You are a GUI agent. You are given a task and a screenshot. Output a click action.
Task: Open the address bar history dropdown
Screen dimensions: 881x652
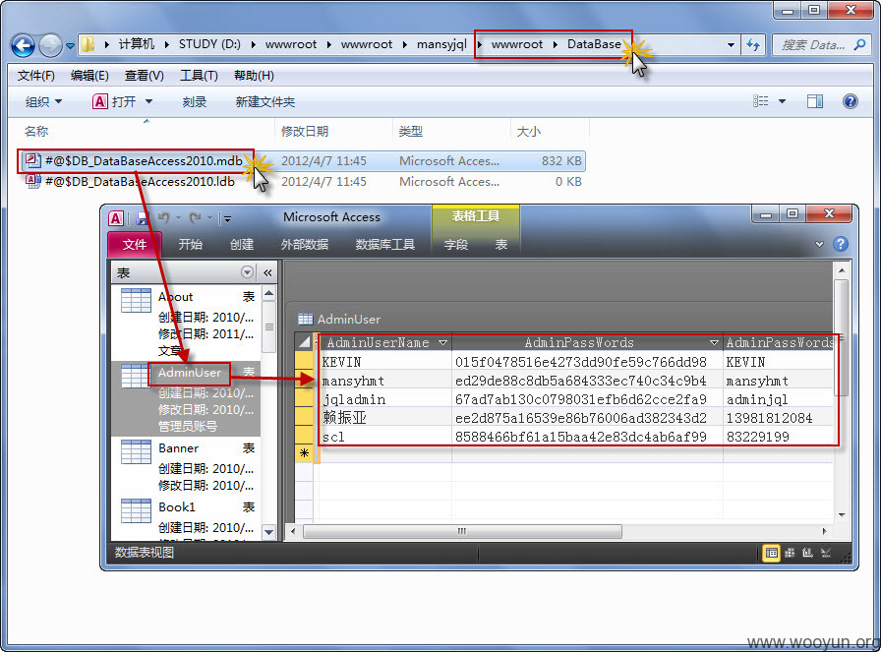point(731,44)
